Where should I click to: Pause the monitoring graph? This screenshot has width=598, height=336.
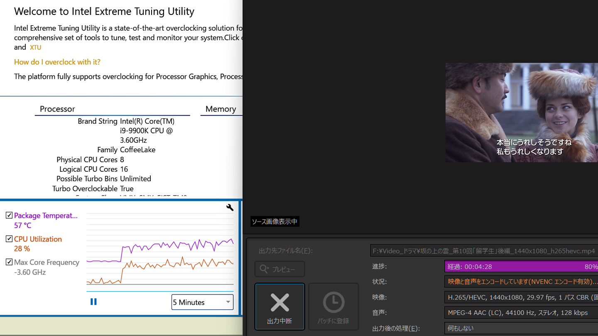(x=93, y=302)
